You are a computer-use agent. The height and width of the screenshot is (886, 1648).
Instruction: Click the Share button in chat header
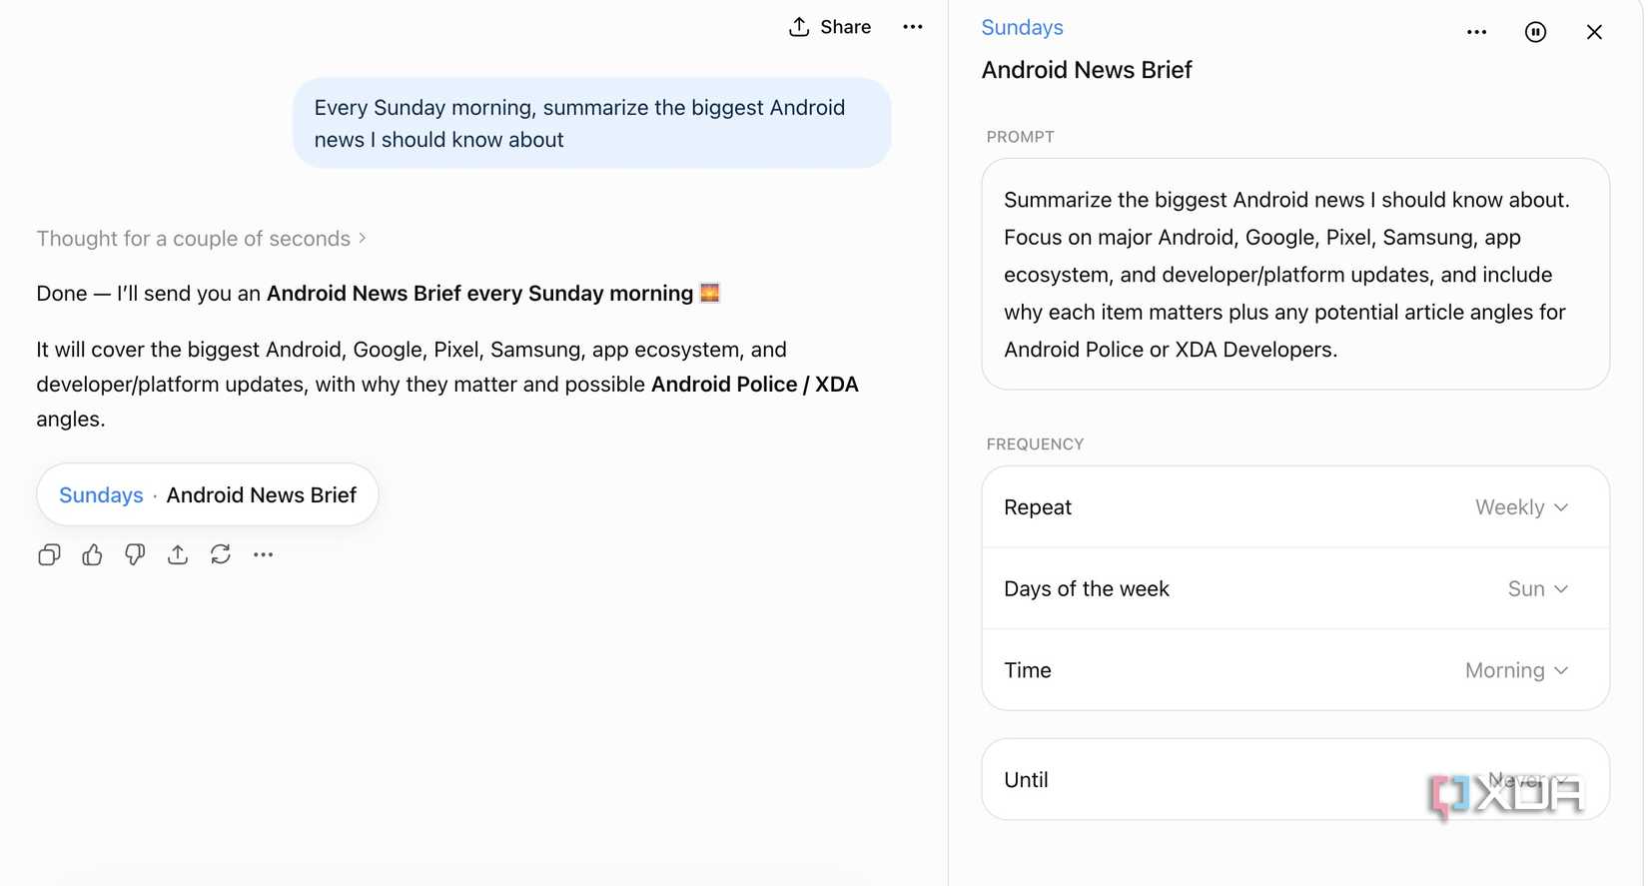[x=830, y=27]
